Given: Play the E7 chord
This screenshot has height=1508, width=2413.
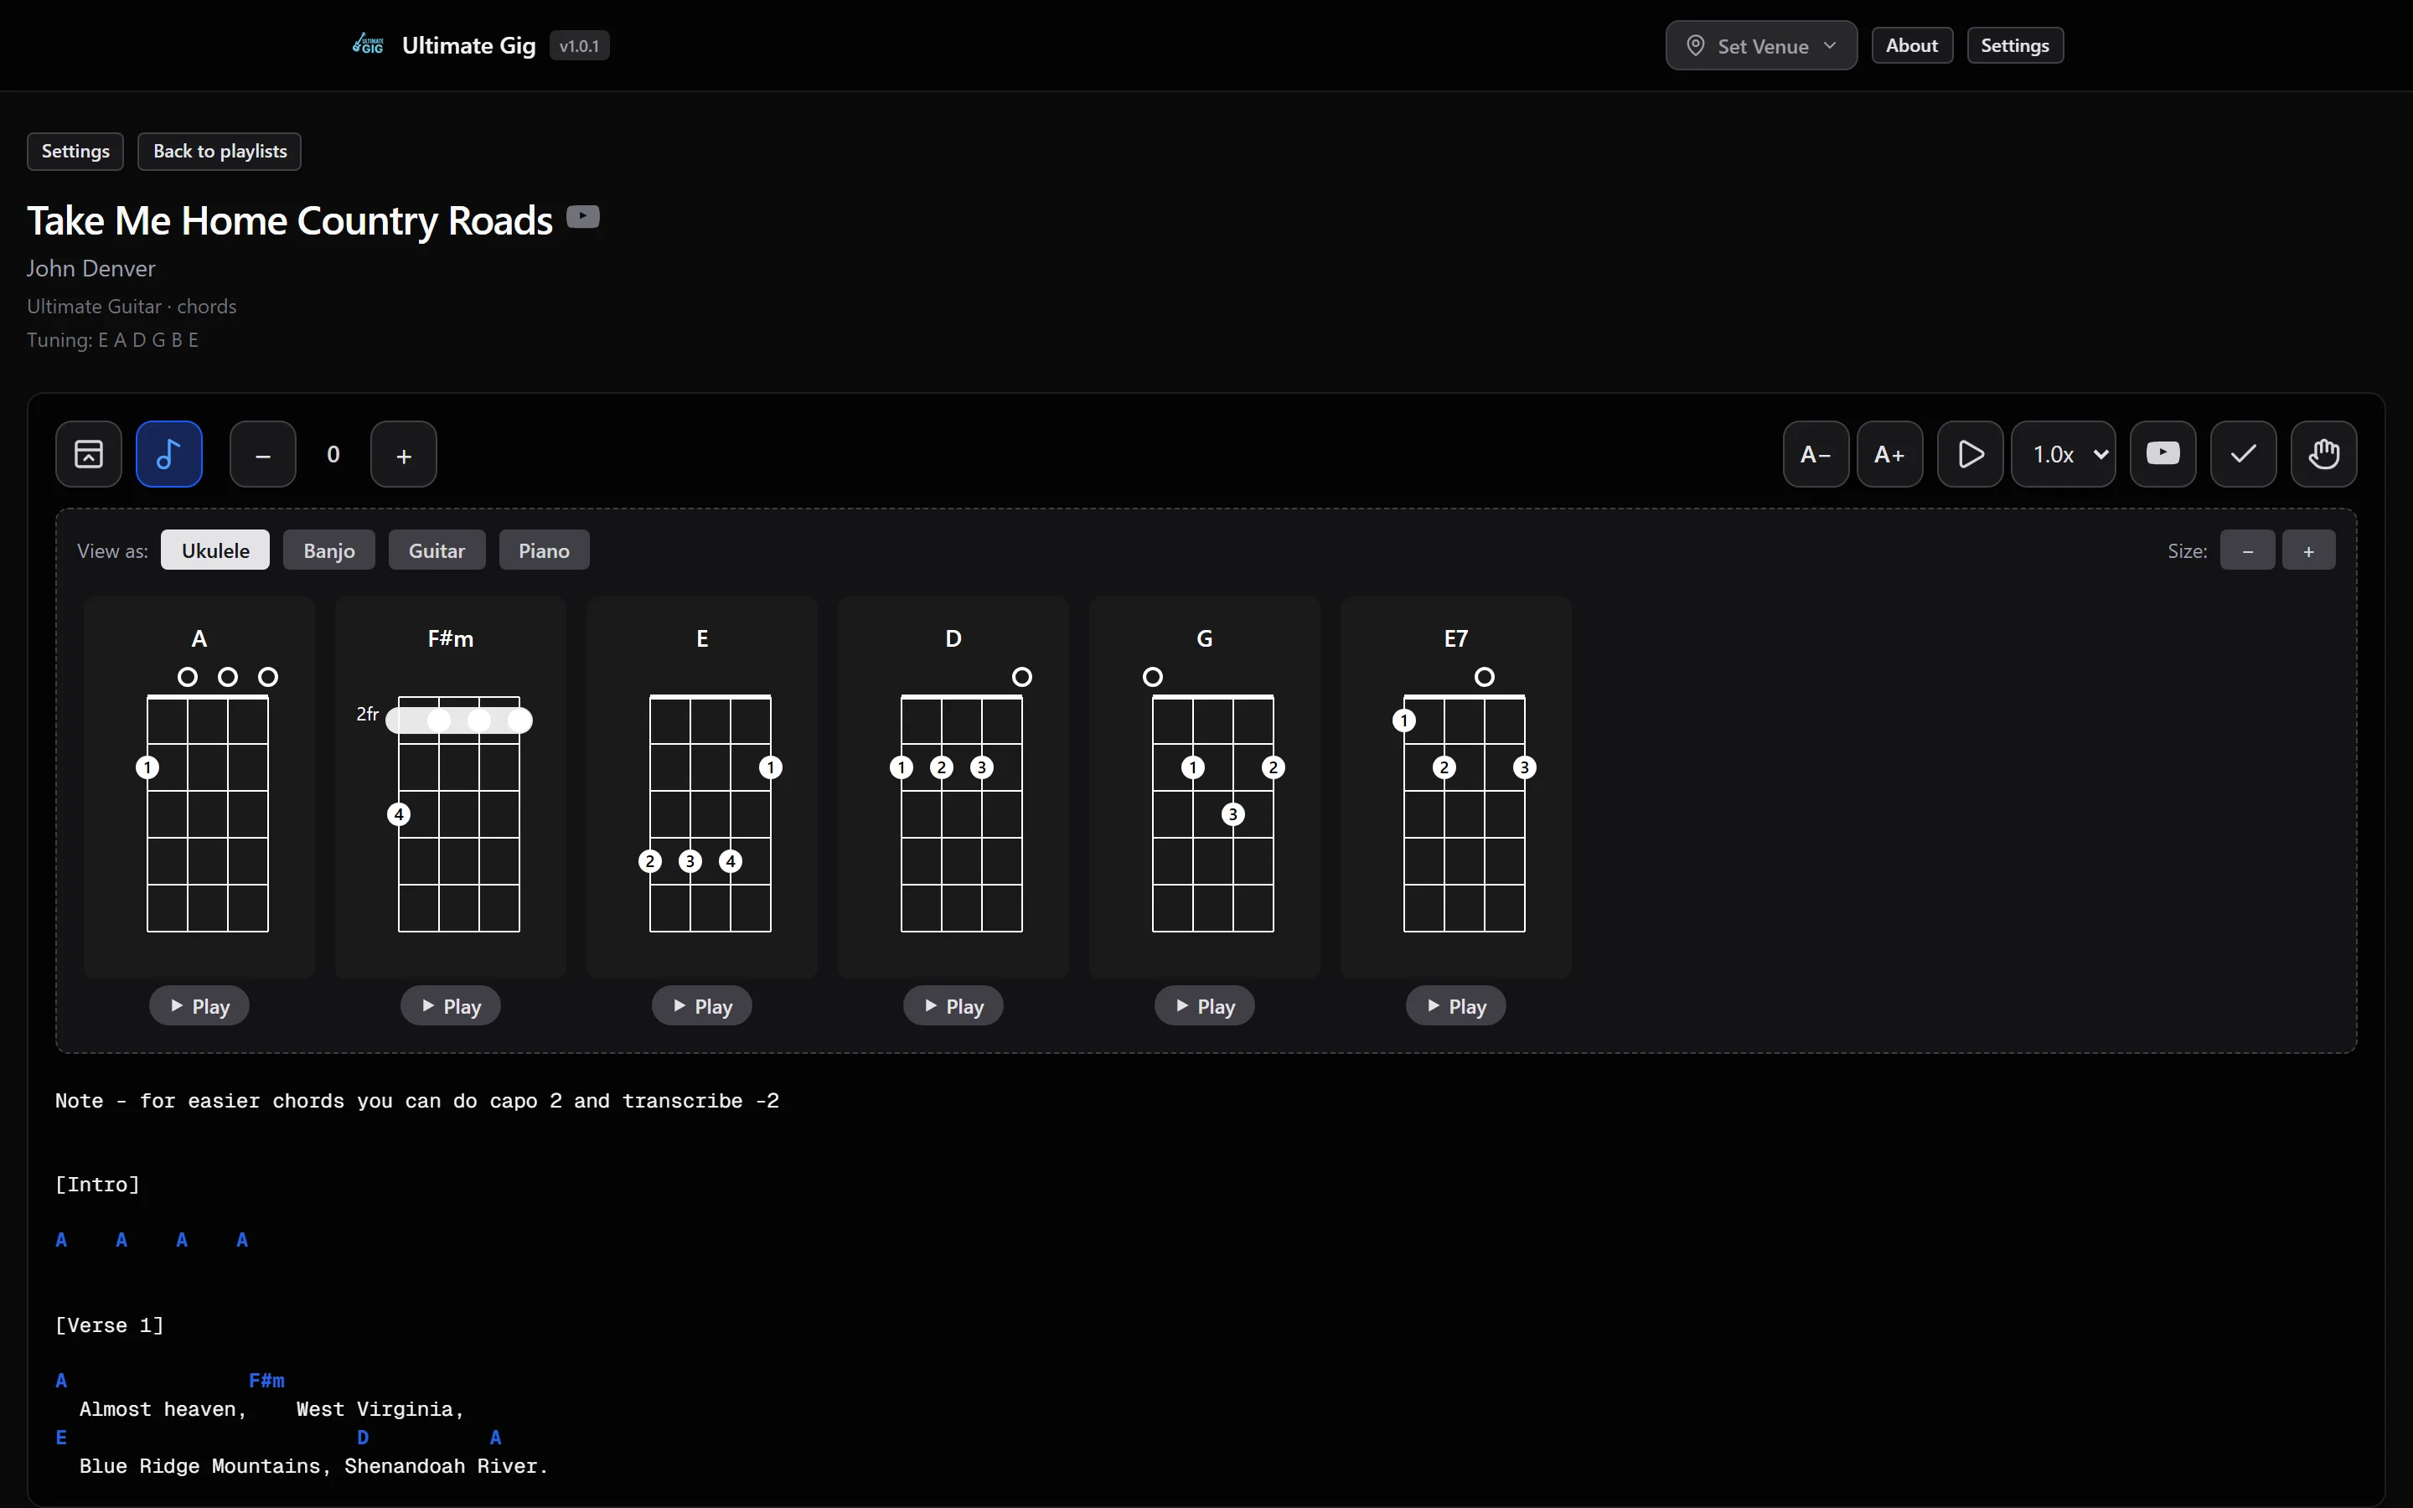Looking at the screenshot, I should [x=1456, y=1005].
